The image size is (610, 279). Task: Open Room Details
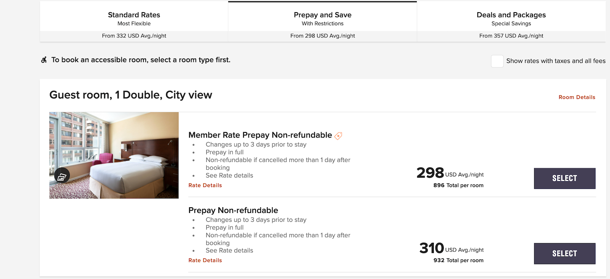tap(576, 97)
